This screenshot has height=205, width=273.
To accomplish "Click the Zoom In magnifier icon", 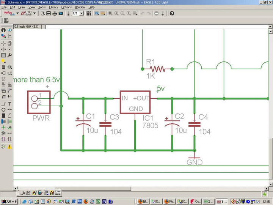I will [116, 14].
